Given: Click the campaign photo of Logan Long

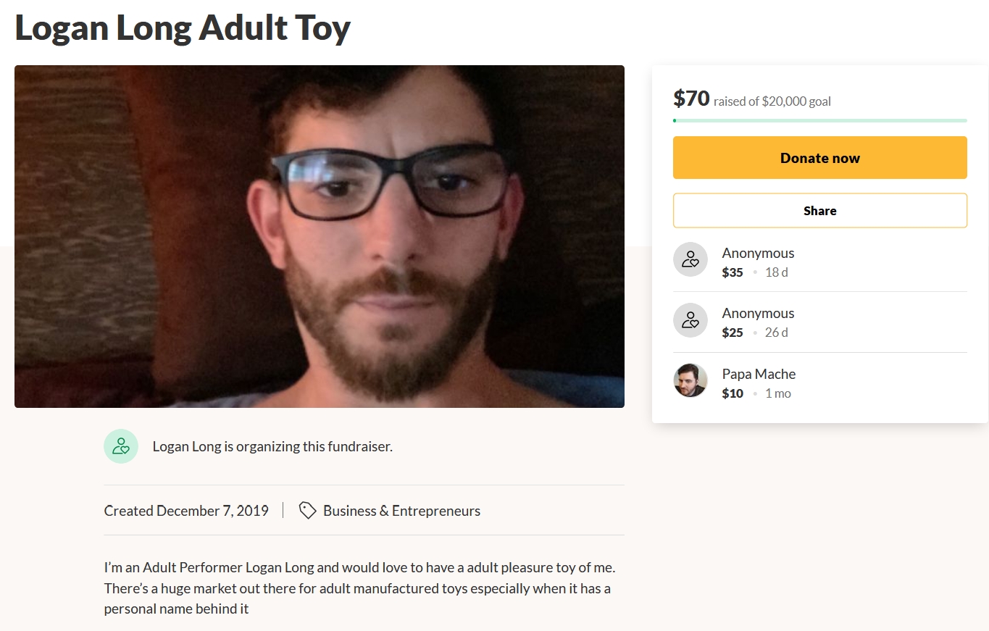Looking at the screenshot, I should (319, 235).
